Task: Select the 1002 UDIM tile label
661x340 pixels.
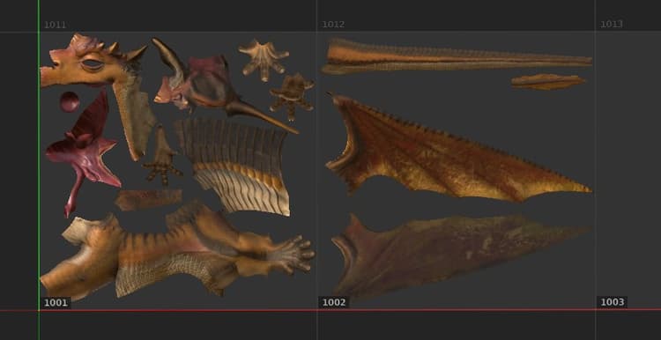Action: click(333, 302)
